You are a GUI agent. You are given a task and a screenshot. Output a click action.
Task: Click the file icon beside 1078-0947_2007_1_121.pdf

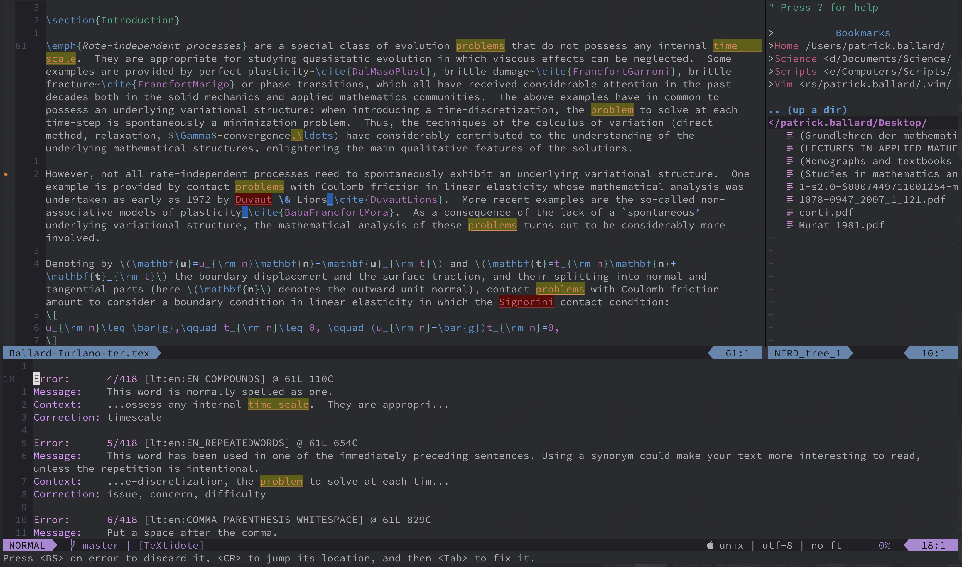(789, 199)
